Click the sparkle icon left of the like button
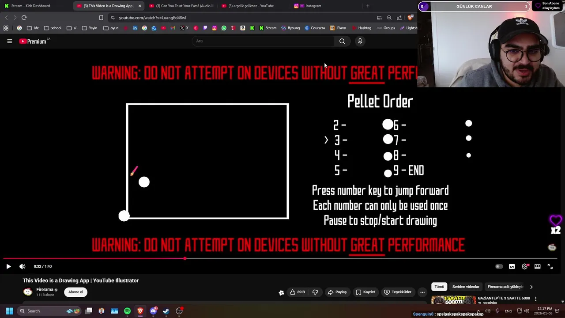565x318 pixels. [x=282, y=292]
